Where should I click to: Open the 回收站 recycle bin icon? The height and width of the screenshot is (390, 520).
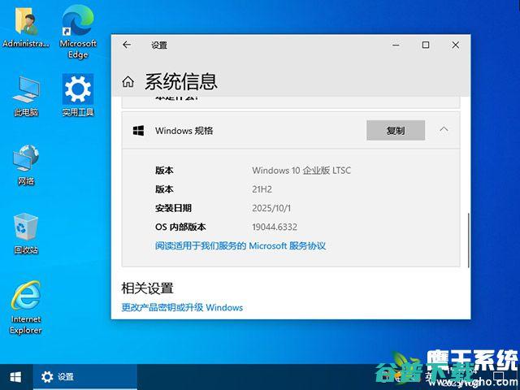pyautogui.click(x=26, y=234)
